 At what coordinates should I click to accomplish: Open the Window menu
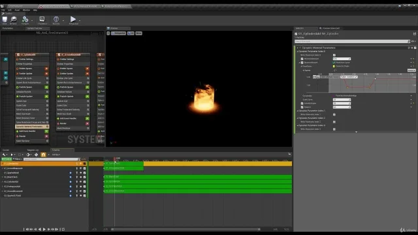[x=26, y=10]
